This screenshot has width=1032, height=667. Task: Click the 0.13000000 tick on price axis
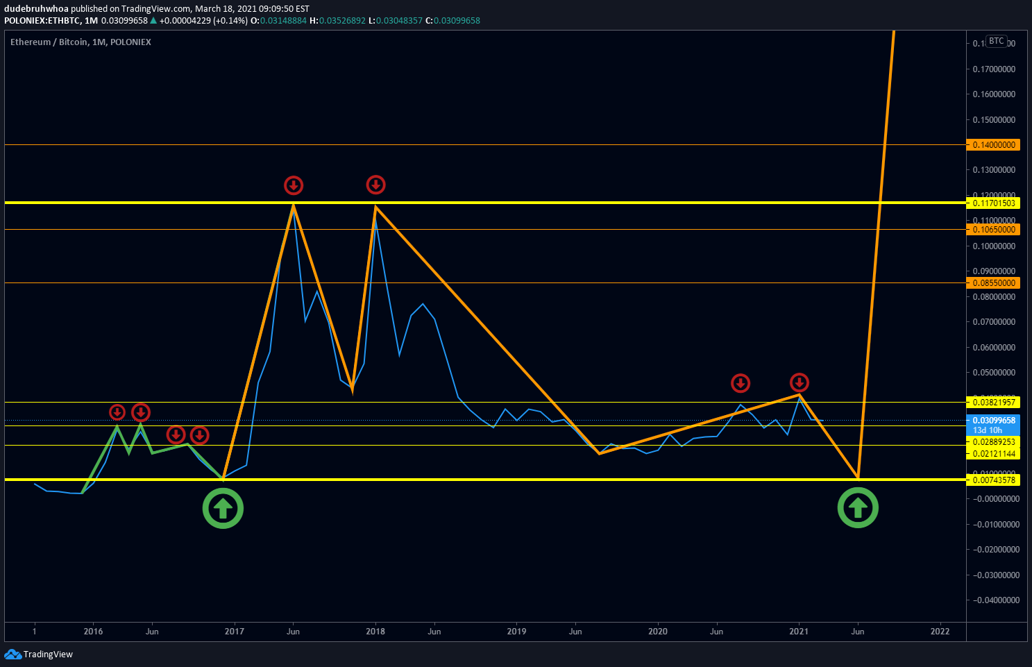[x=994, y=170]
